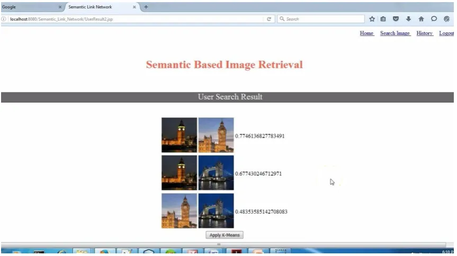Reload the page with the refresh icon

tap(268, 19)
